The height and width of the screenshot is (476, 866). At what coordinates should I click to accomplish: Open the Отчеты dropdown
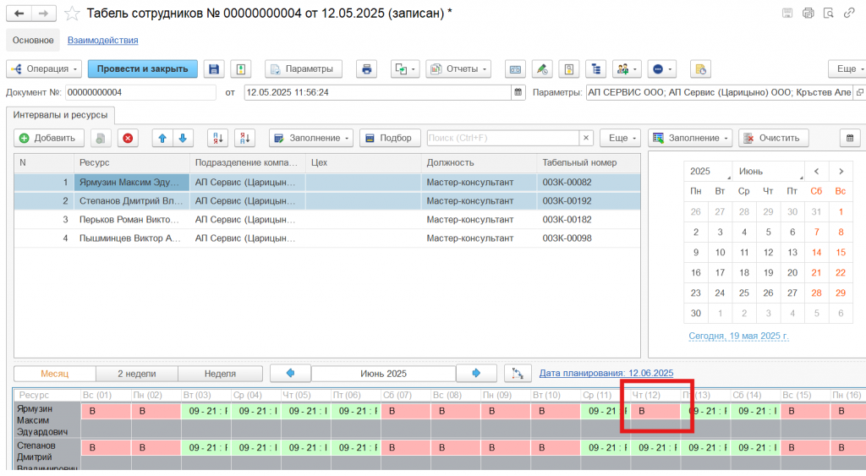(x=458, y=68)
